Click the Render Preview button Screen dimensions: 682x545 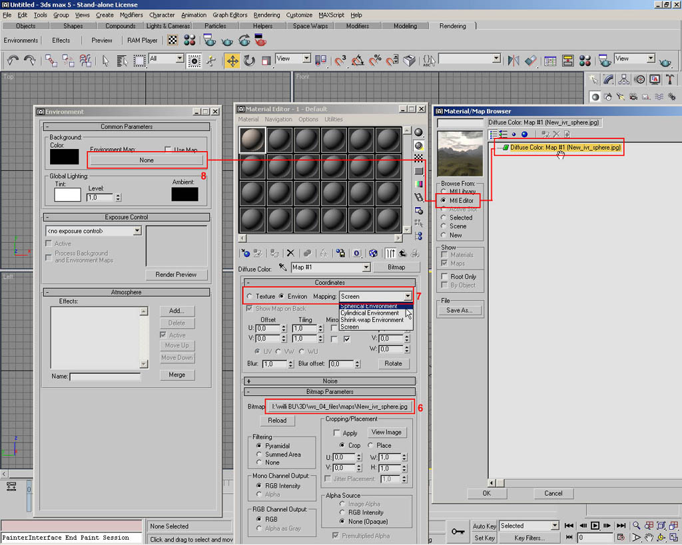(176, 275)
